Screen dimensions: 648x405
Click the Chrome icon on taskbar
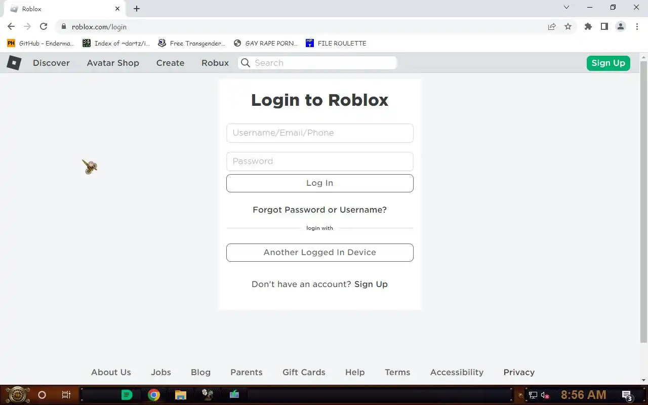tap(154, 395)
